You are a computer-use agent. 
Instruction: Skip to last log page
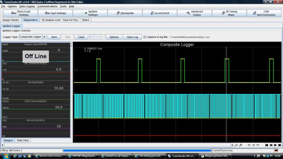280,145
